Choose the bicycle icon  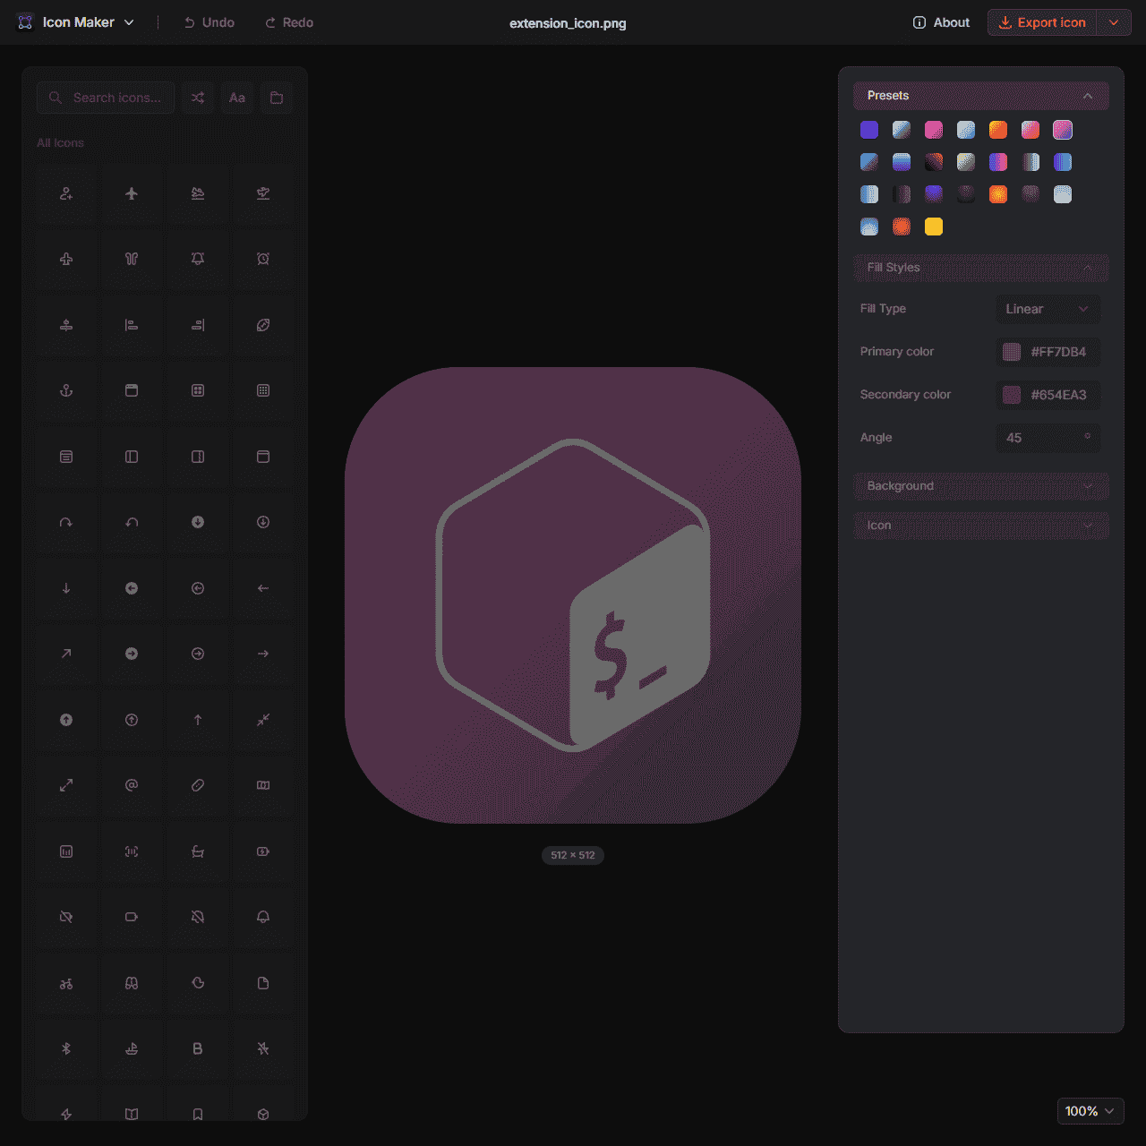pyautogui.click(x=65, y=983)
